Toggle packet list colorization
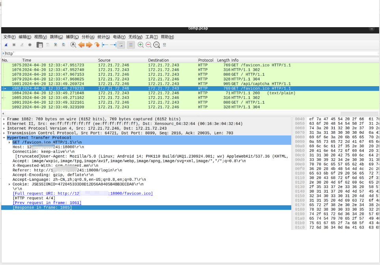 pyautogui.click(x=130, y=45)
